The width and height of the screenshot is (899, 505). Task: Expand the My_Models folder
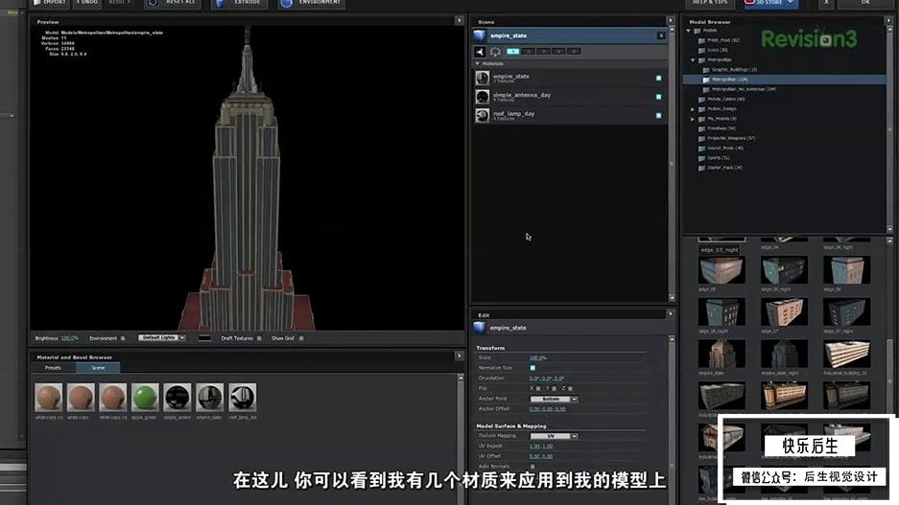[693, 119]
